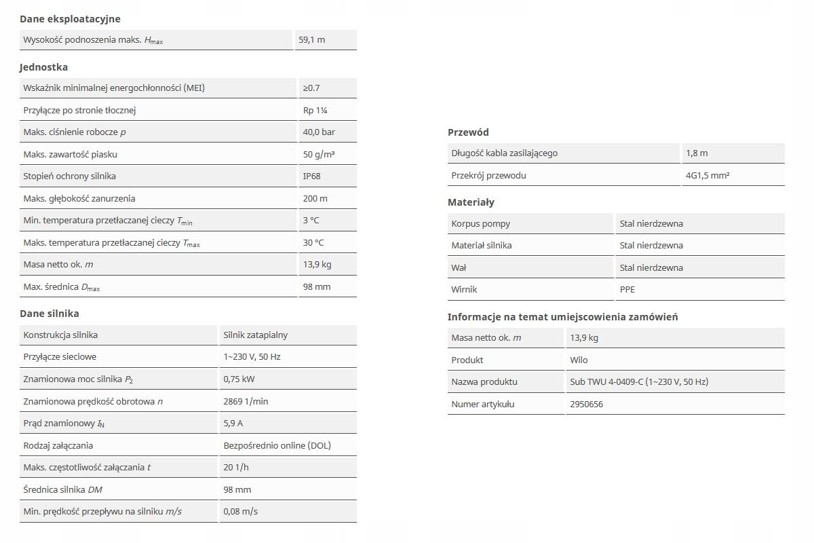Select the article number 2950656
Viewport: 814px width, 543px height.
click(x=587, y=405)
